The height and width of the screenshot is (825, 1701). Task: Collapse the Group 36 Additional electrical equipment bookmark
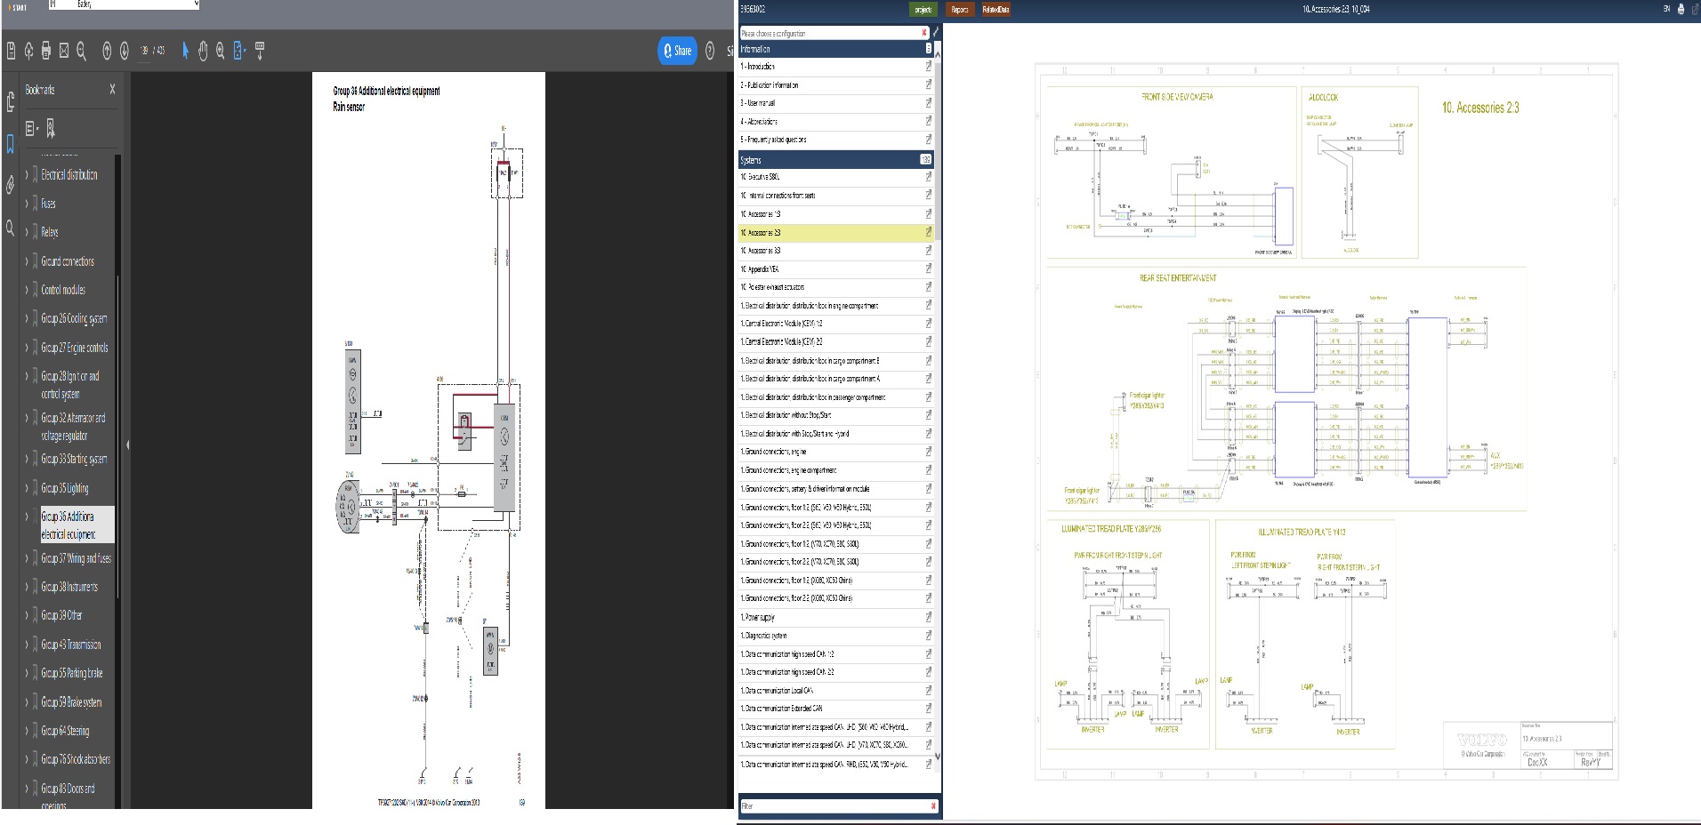(28, 516)
